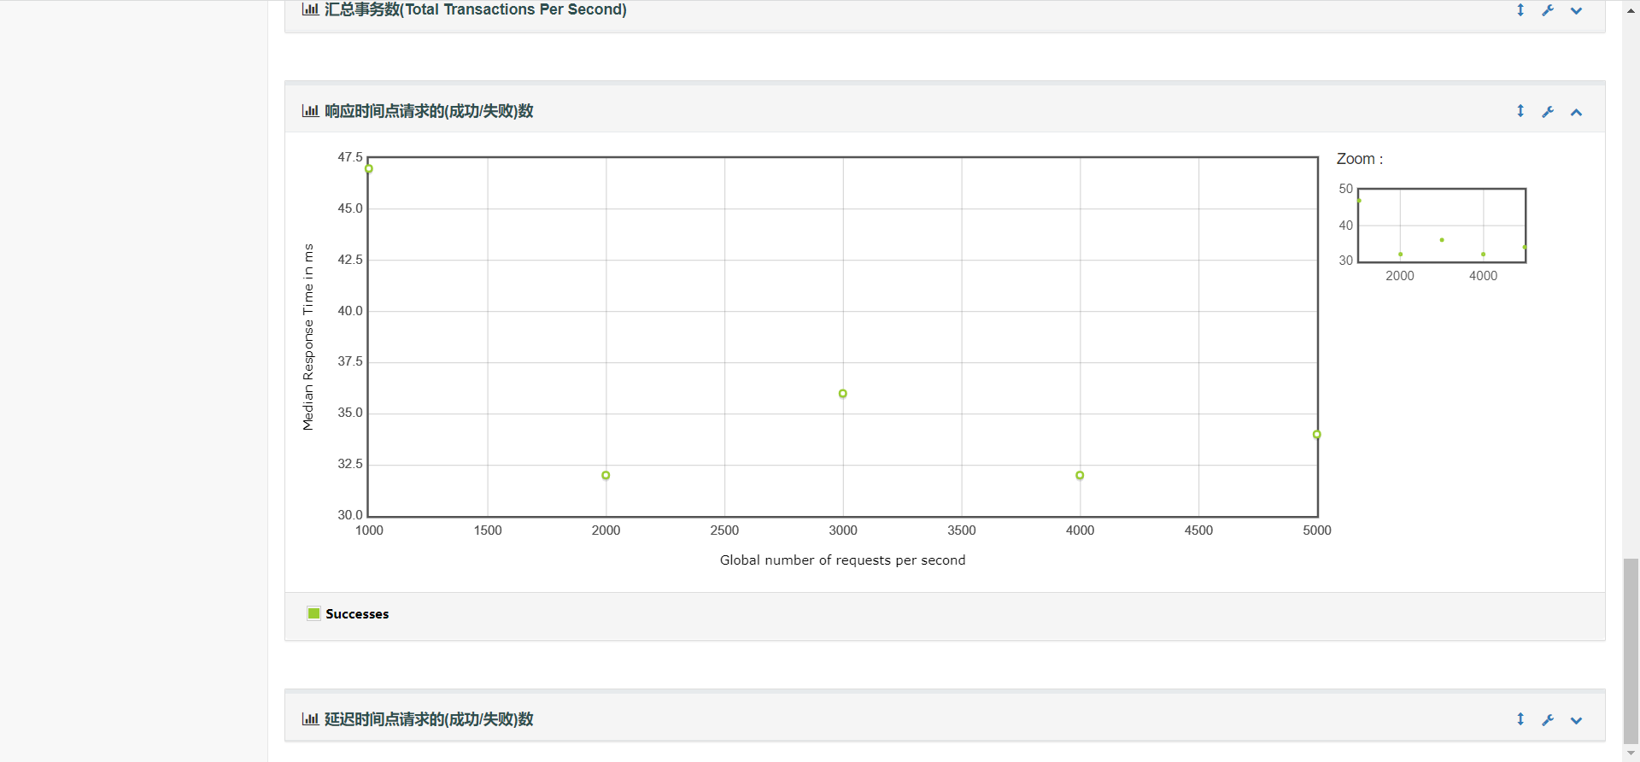Image resolution: width=1640 pixels, height=762 pixels.
Task: Click the bar chart icon beside 延迟时间点请求的
Action: (x=310, y=719)
